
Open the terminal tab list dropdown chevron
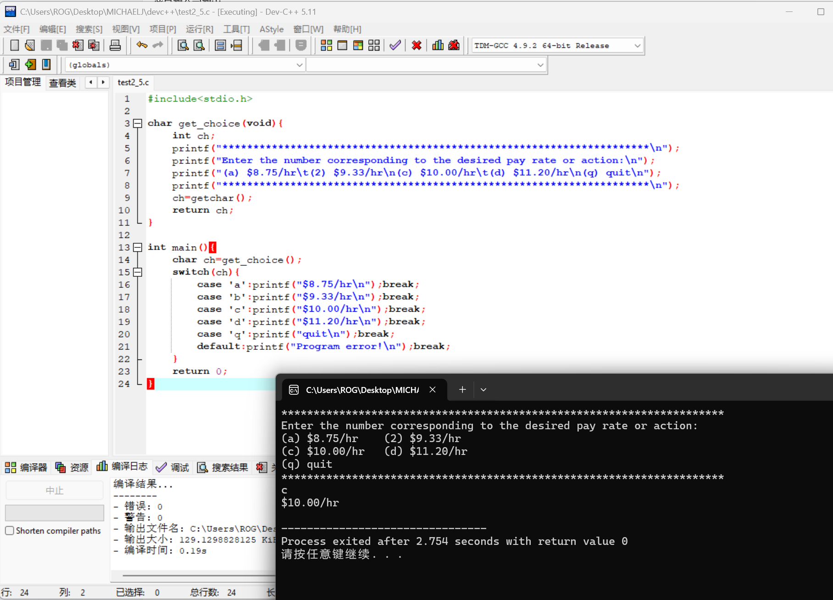coord(483,390)
